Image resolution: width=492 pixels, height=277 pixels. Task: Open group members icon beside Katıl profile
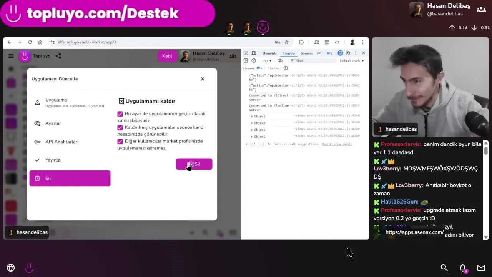point(233,56)
